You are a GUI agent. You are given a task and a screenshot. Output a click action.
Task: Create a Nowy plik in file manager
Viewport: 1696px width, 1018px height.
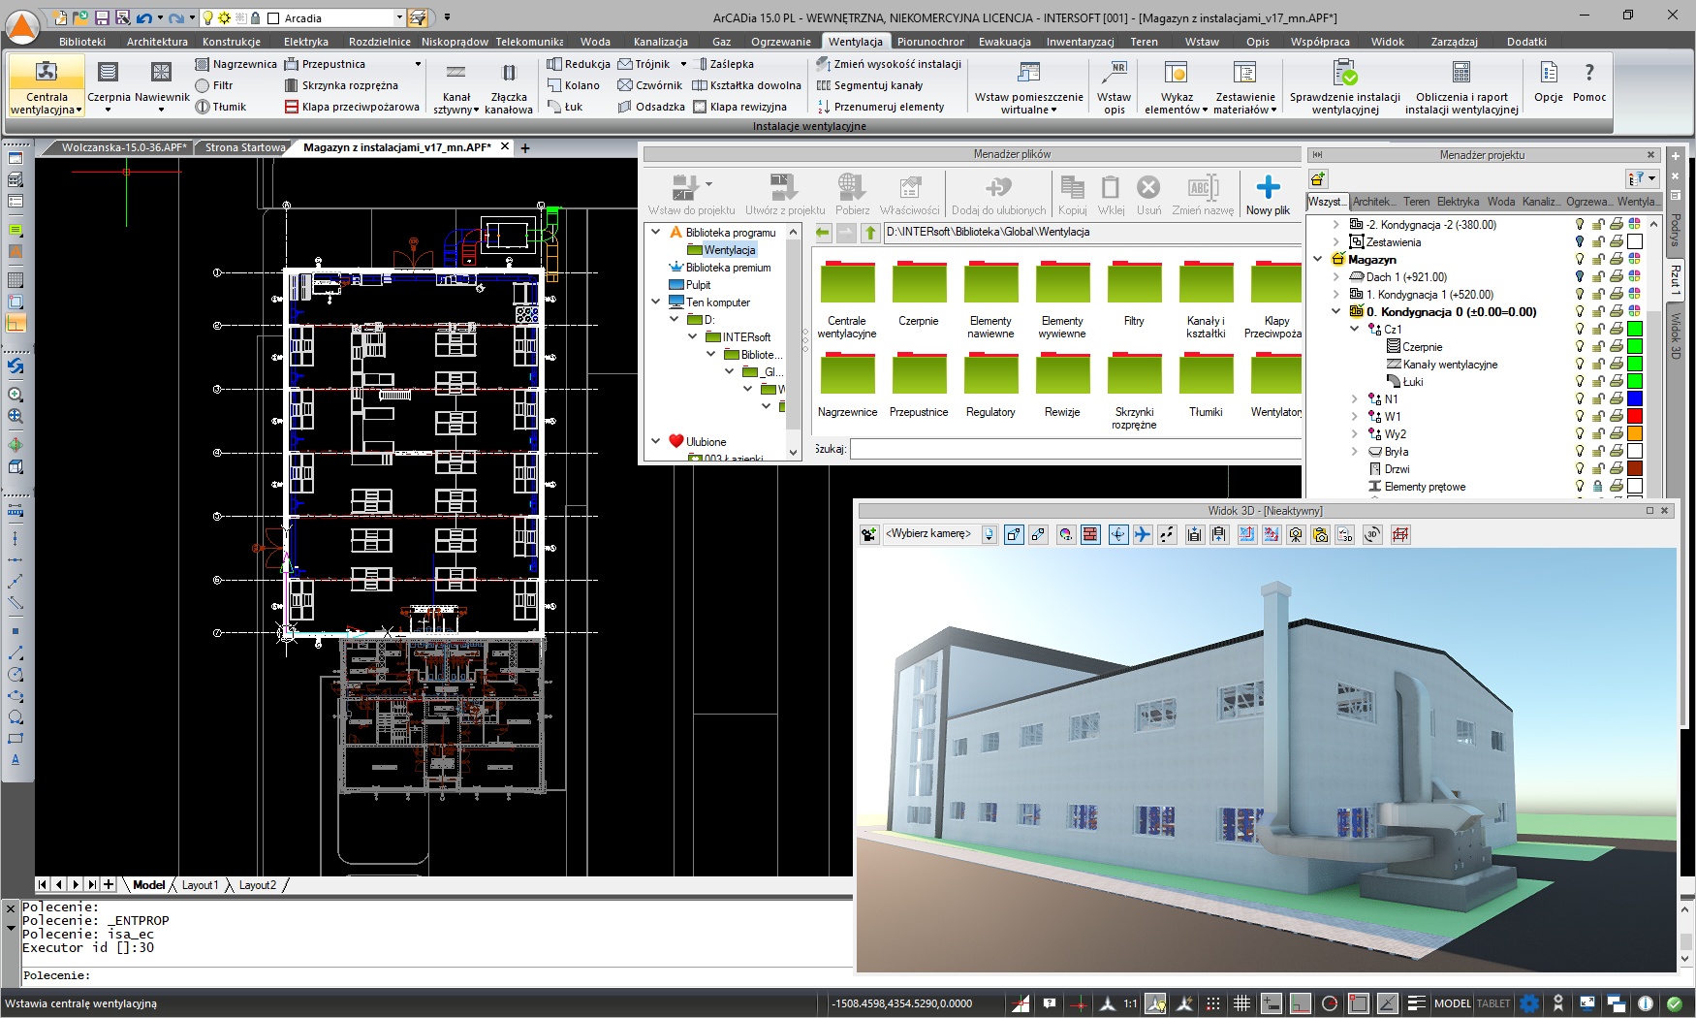(1268, 195)
